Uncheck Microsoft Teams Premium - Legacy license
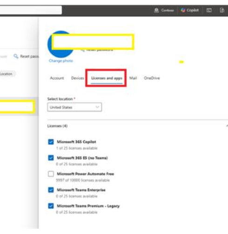This screenshot has width=228, height=234. click(51, 206)
